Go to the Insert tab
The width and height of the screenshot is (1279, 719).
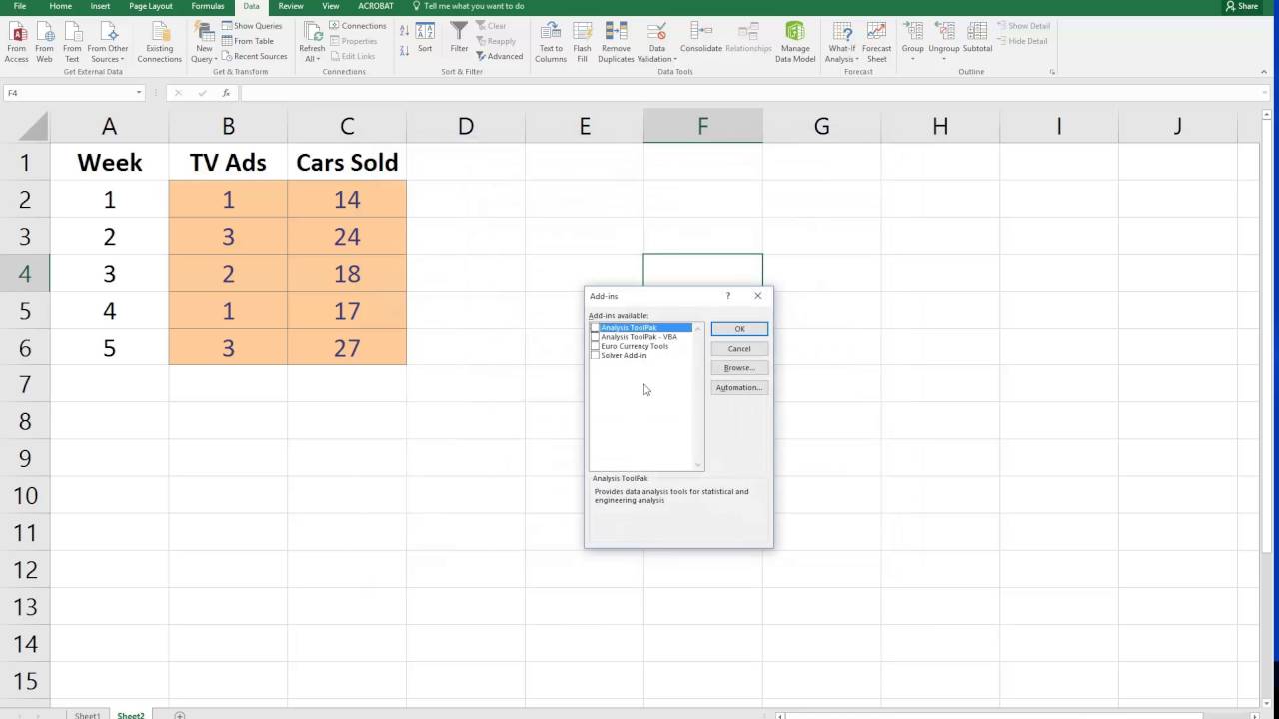pos(100,6)
